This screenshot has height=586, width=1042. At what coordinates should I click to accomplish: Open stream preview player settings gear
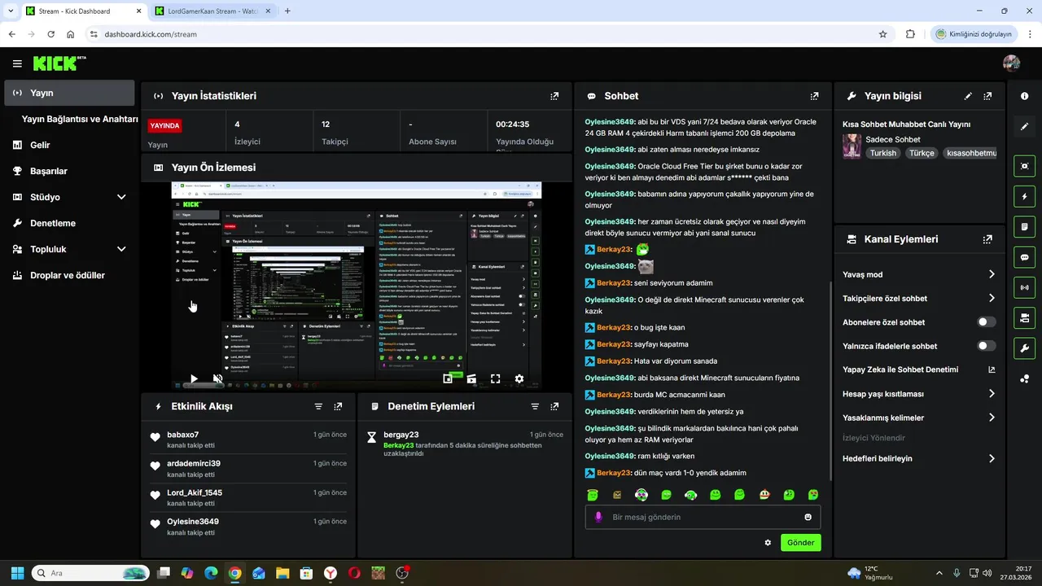pyautogui.click(x=519, y=378)
